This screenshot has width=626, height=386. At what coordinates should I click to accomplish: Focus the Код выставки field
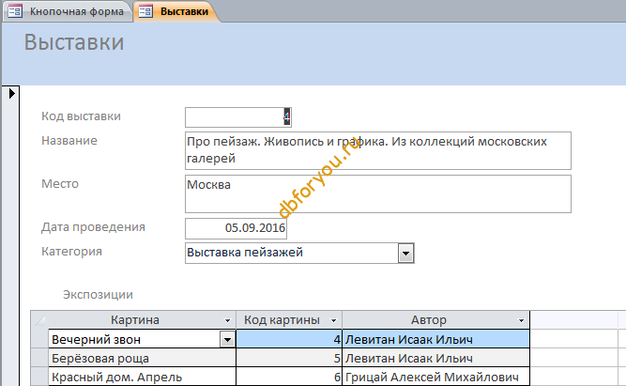pos(238,117)
